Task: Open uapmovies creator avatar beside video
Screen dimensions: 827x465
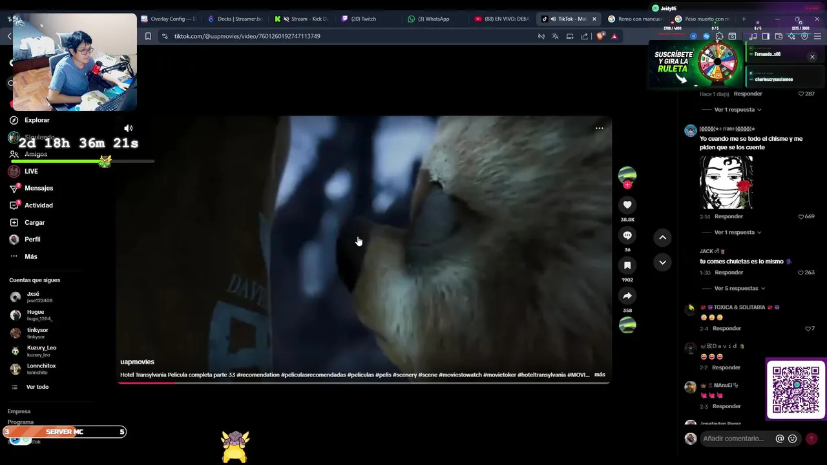Action: [627, 175]
